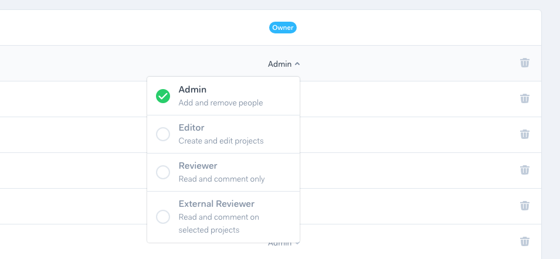Choose External Reviewer from the role menu
Screen dimensions: 560x259
pyautogui.click(x=223, y=217)
